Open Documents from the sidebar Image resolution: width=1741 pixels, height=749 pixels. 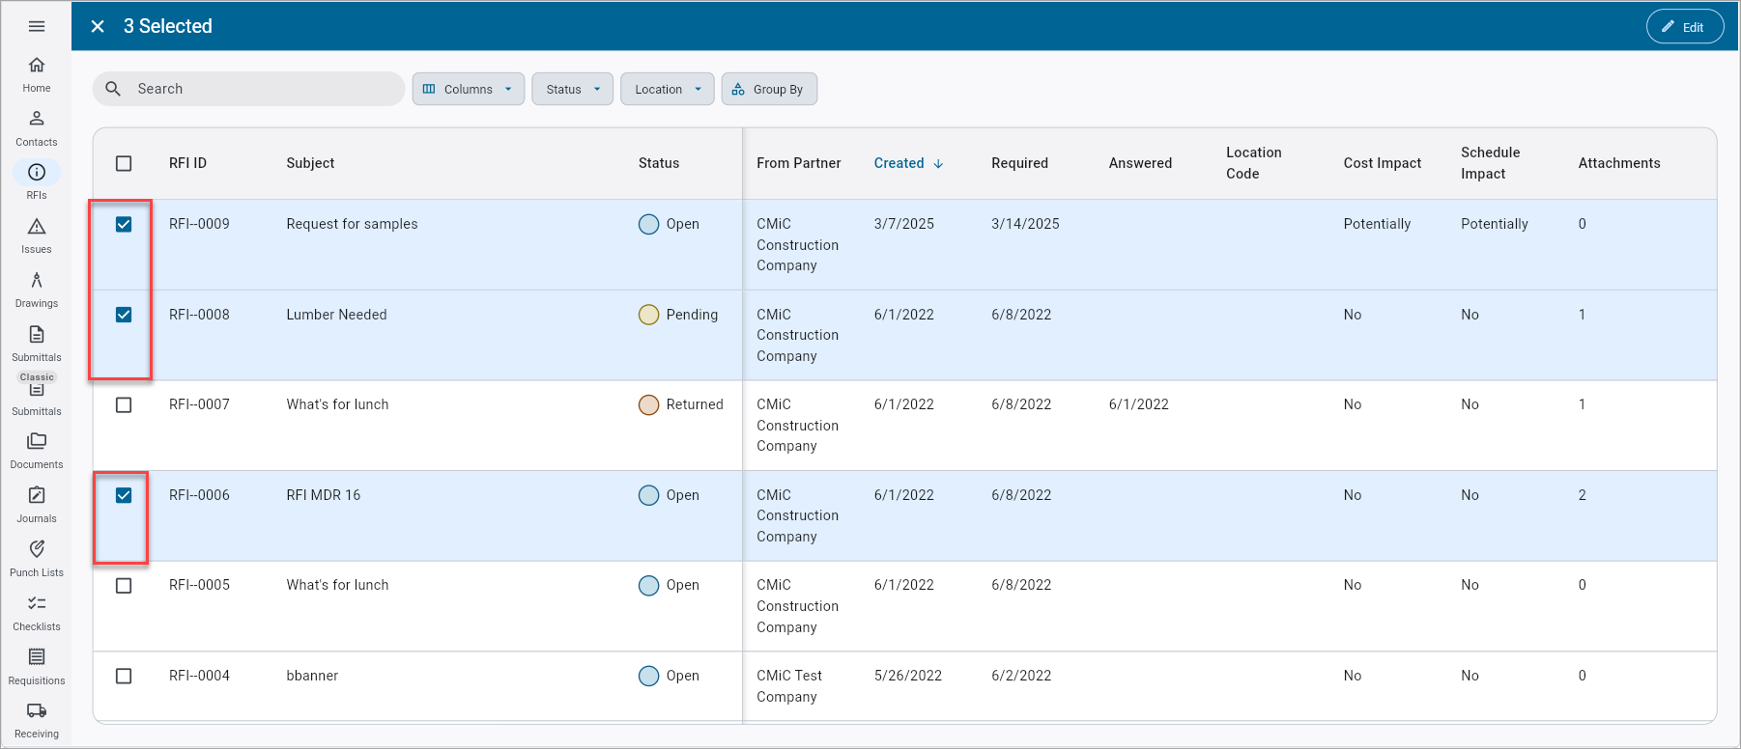tap(37, 451)
